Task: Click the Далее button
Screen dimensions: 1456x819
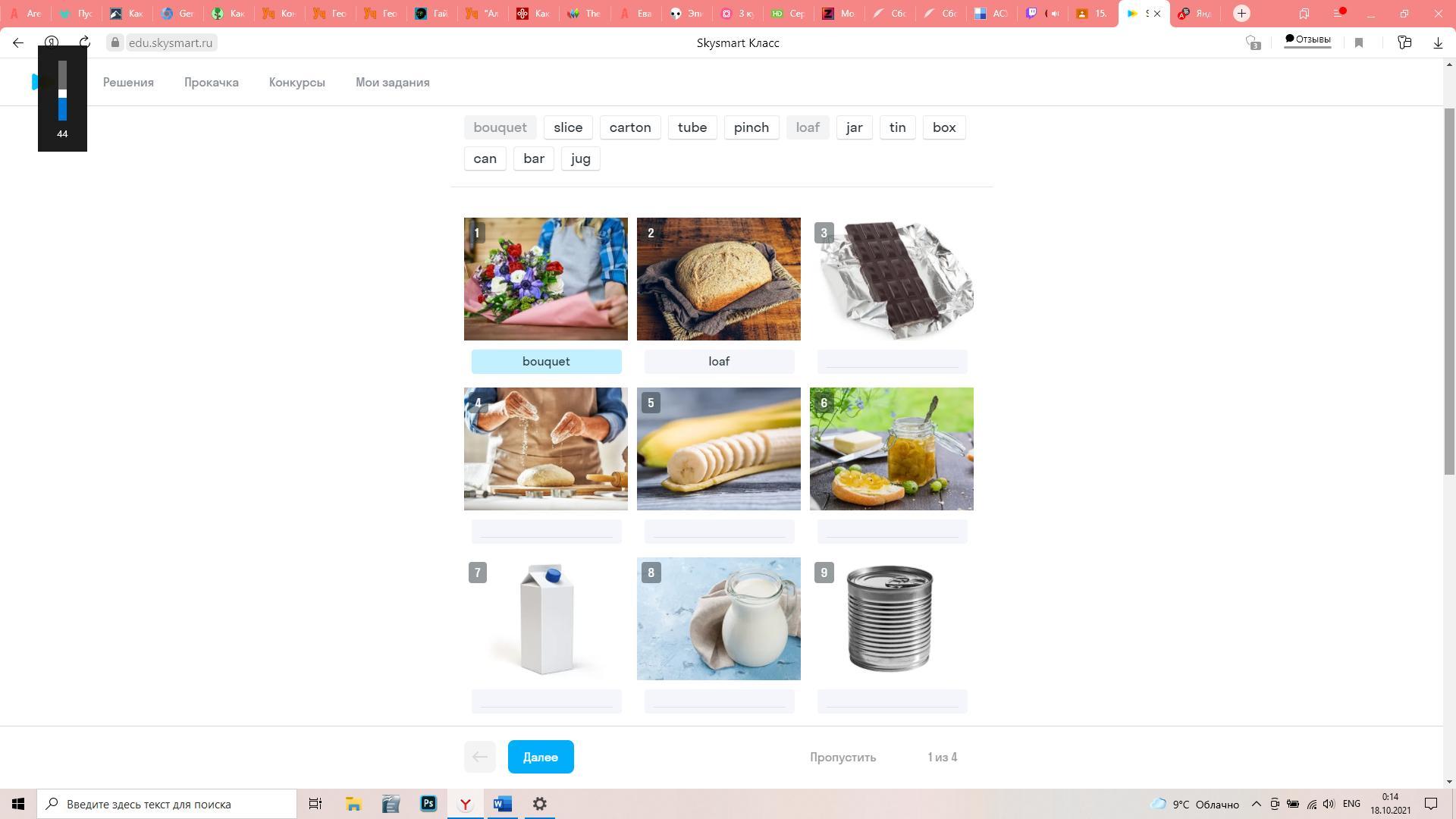Action: [x=541, y=757]
